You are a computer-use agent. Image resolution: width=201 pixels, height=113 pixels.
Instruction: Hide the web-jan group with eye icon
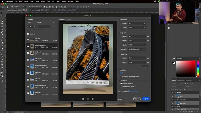173,93
